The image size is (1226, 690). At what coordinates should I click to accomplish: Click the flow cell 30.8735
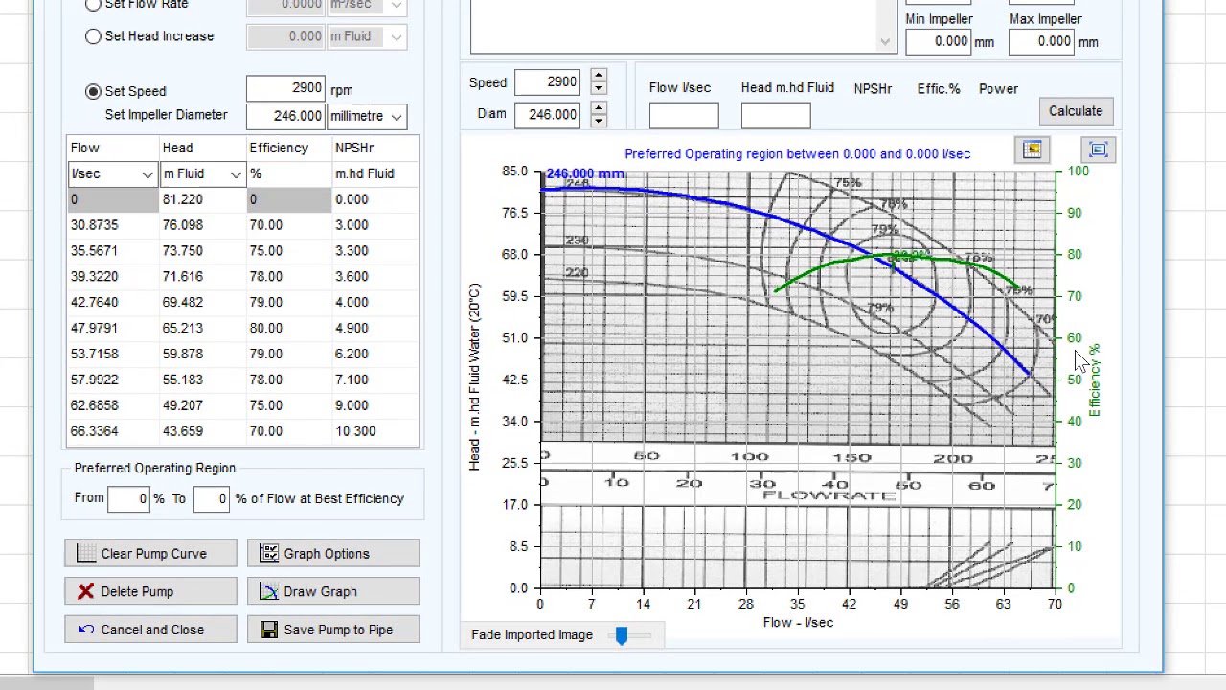(112, 225)
